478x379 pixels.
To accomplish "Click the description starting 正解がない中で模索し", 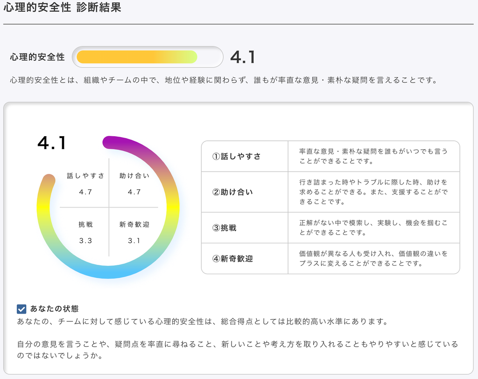I will pyautogui.click(x=373, y=227).
